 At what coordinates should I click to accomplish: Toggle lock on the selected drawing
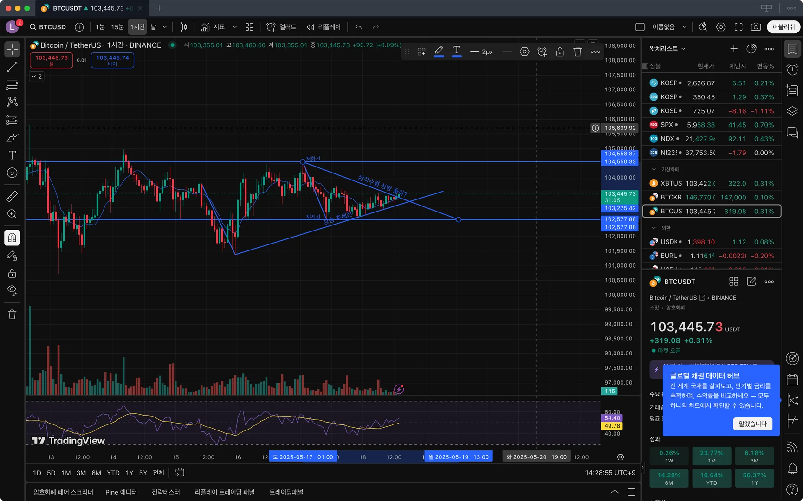(x=560, y=51)
